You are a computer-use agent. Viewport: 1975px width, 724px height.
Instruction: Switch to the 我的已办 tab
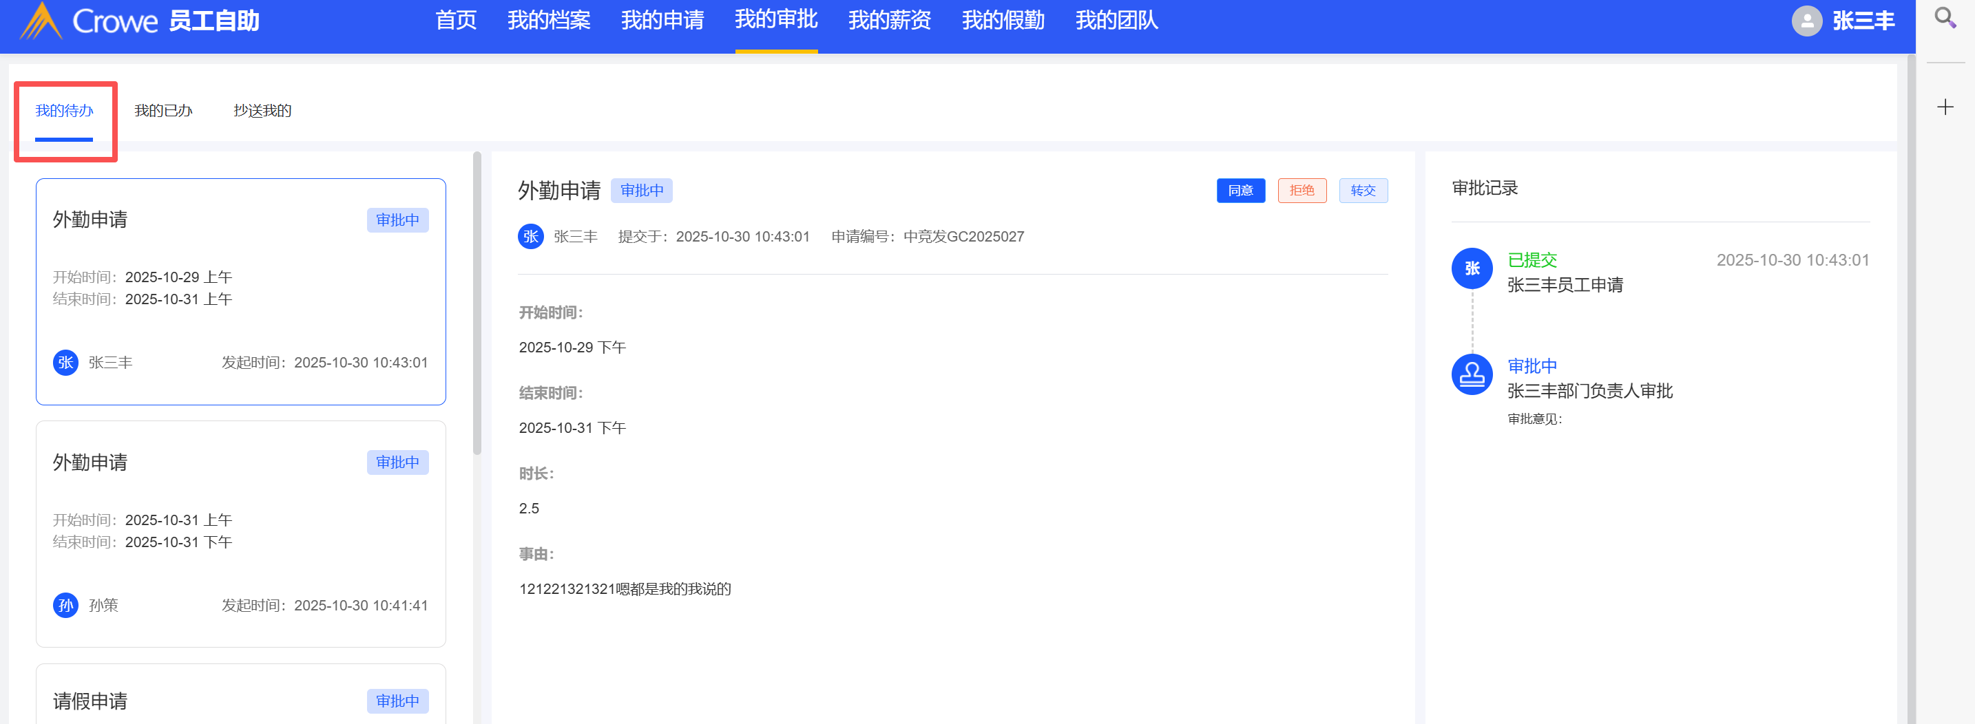click(163, 111)
